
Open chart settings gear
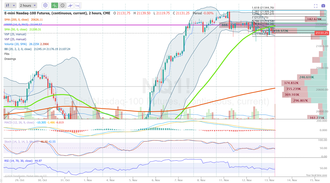(x=45, y=5)
